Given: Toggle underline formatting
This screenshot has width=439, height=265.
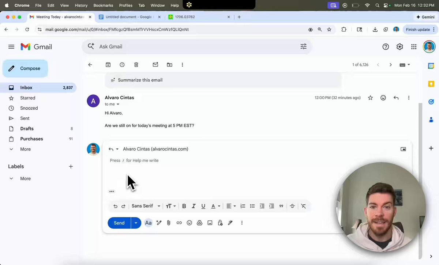Looking at the screenshot, I should 203,206.
